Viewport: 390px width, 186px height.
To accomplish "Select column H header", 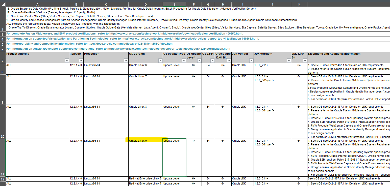I will point(223,4).
